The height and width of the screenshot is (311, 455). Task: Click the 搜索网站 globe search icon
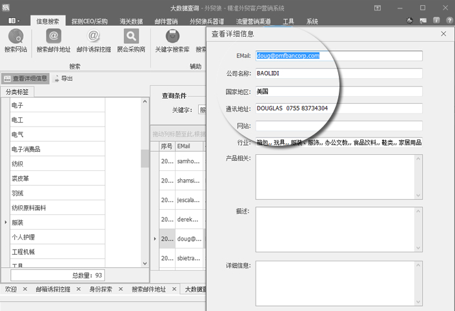pyautogui.click(x=15, y=37)
